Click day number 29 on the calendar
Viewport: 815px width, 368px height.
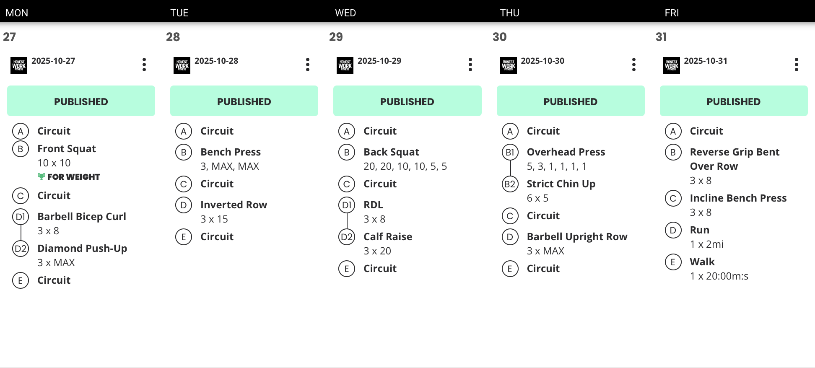336,37
